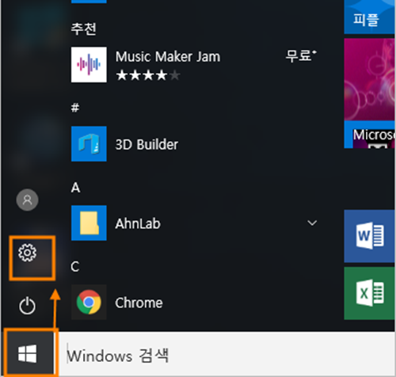Click the Windows Start logo button

[x=27, y=354]
